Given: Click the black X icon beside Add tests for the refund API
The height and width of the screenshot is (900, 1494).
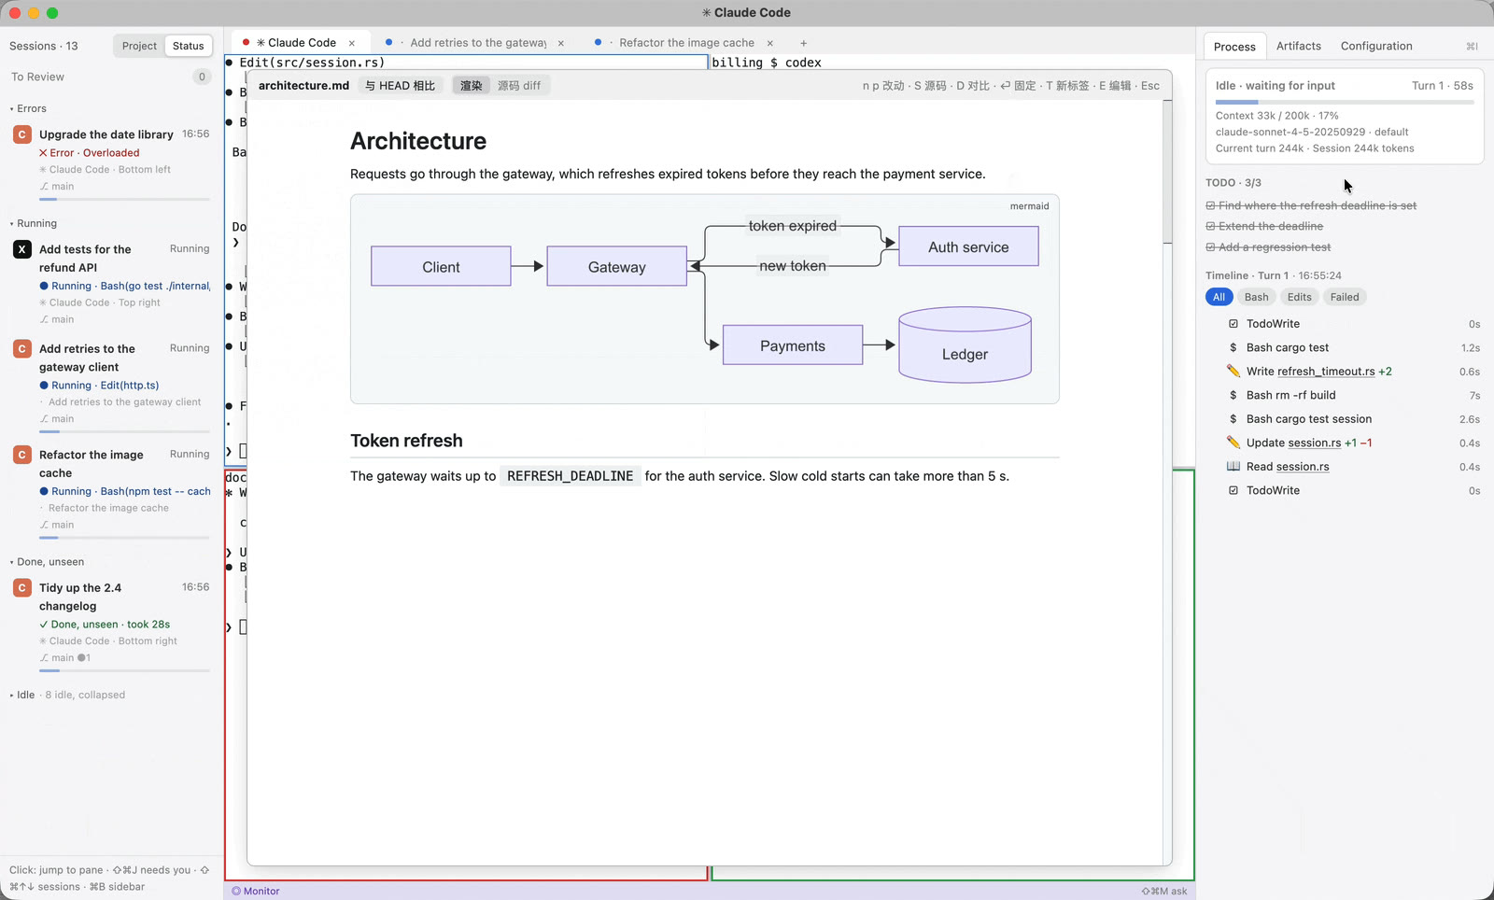Looking at the screenshot, I should 22,249.
